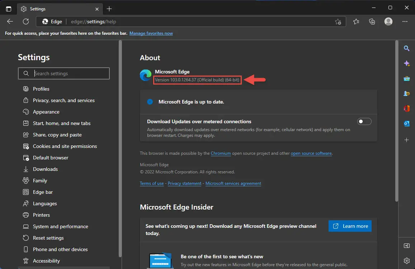The image size is (415, 269).
Task: Open sidebar Microsoft Office icon
Action: point(407,109)
